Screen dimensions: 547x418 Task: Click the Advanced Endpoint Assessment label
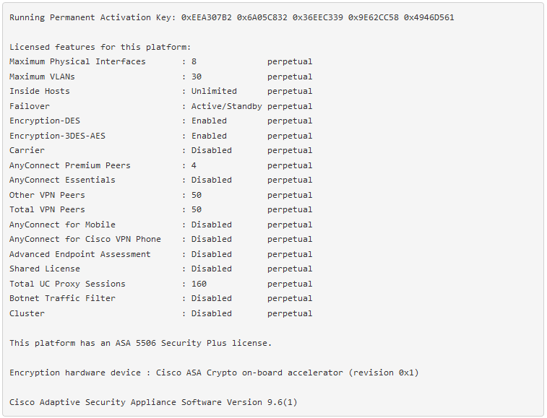click(80, 255)
